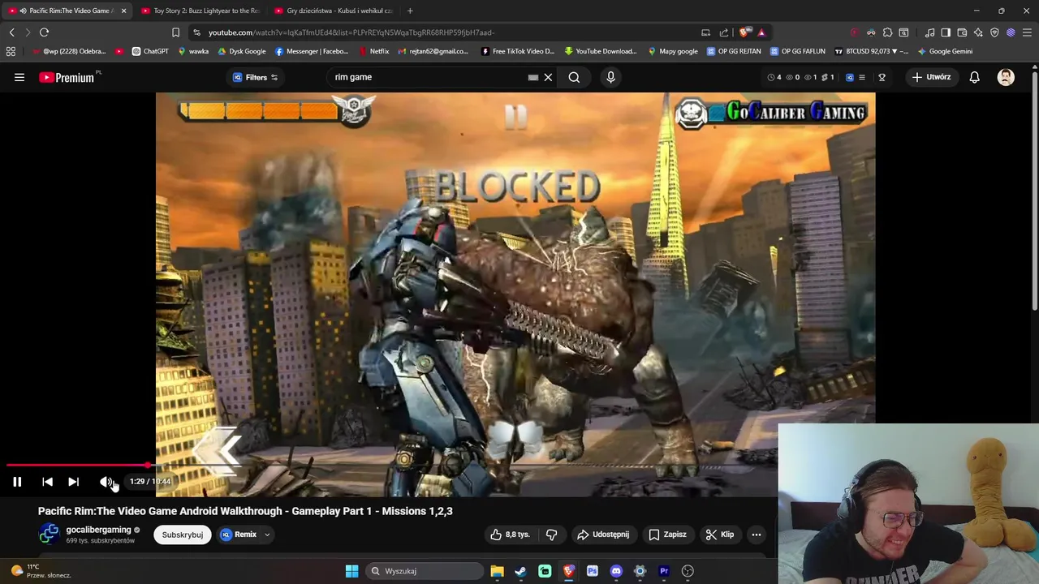Image resolution: width=1039 pixels, height=584 pixels.
Task: Skip to the next video
Action: [x=73, y=482]
